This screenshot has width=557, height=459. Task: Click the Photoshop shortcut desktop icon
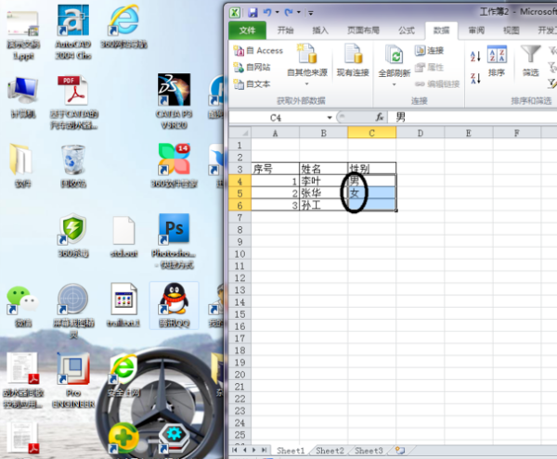tap(174, 240)
